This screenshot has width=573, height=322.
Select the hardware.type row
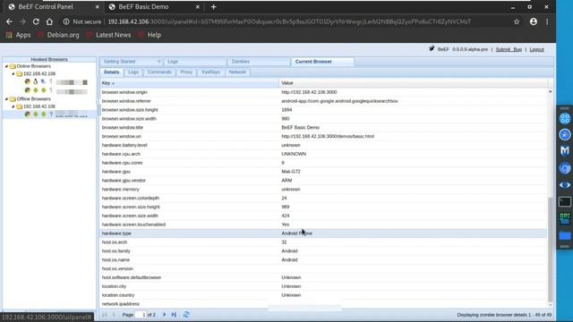point(323,233)
